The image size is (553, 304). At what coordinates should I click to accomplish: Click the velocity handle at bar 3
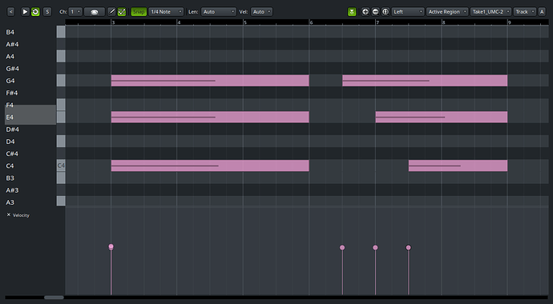click(x=111, y=246)
